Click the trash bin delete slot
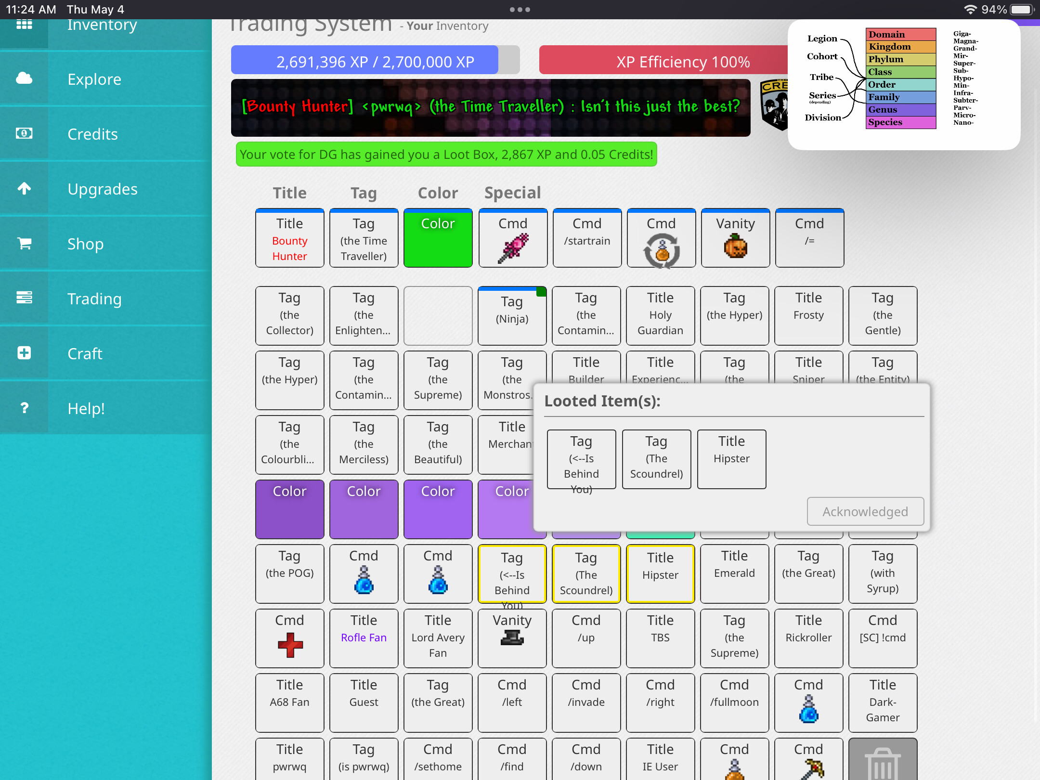Screen dimensions: 1040x780 tap(883, 760)
